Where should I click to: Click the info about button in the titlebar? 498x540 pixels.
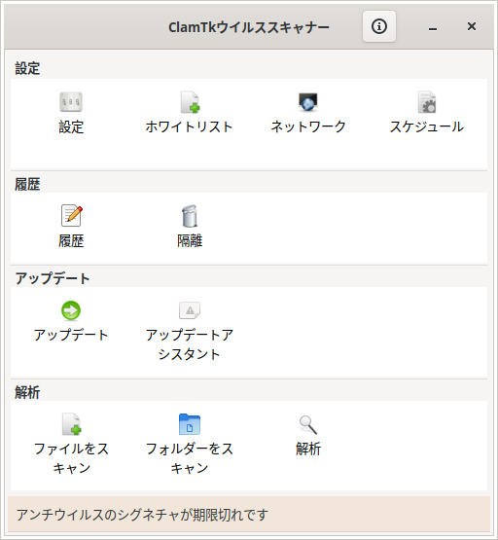[x=379, y=26]
